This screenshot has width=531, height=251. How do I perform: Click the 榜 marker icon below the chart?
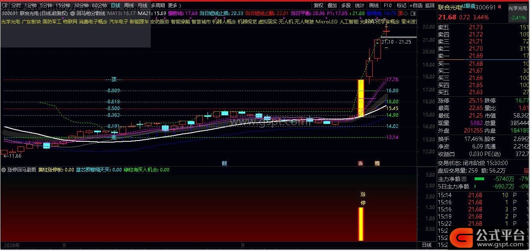click(377, 163)
